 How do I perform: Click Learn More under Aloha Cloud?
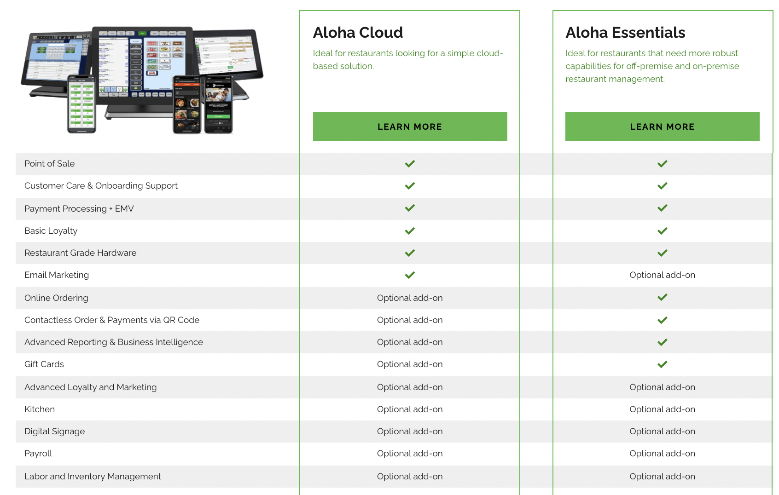tap(410, 127)
